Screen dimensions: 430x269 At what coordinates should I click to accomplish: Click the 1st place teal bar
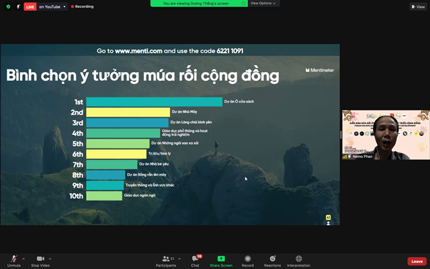tap(154, 102)
